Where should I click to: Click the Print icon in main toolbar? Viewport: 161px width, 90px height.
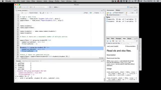pos(31,7)
